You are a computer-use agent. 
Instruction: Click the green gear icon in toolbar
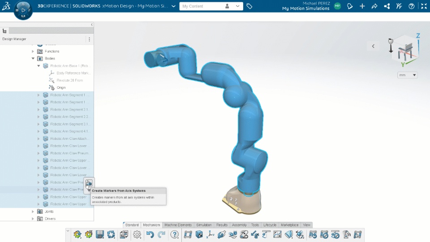pos(77,234)
